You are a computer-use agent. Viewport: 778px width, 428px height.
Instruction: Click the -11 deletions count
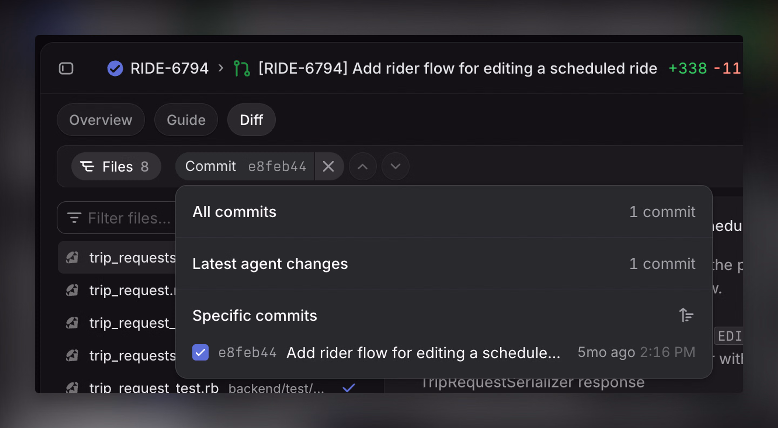point(727,68)
